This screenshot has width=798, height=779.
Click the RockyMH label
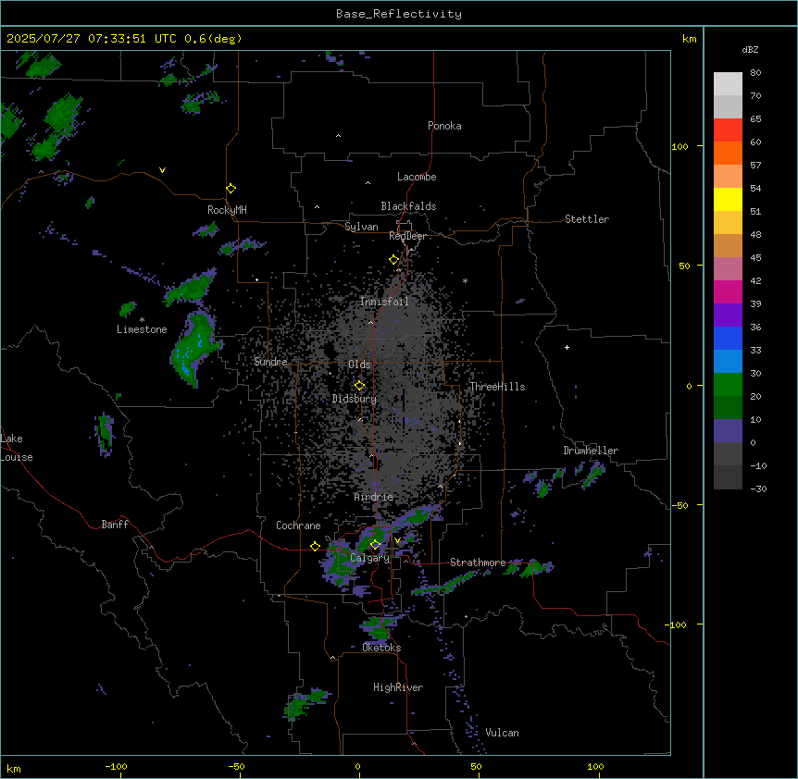pyautogui.click(x=227, y=210)
